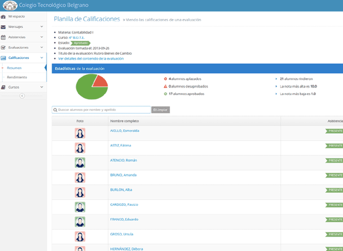Open the Rendimiento submenu item
343x251 pixels.
pyautogui.click(x=17, y=77)
